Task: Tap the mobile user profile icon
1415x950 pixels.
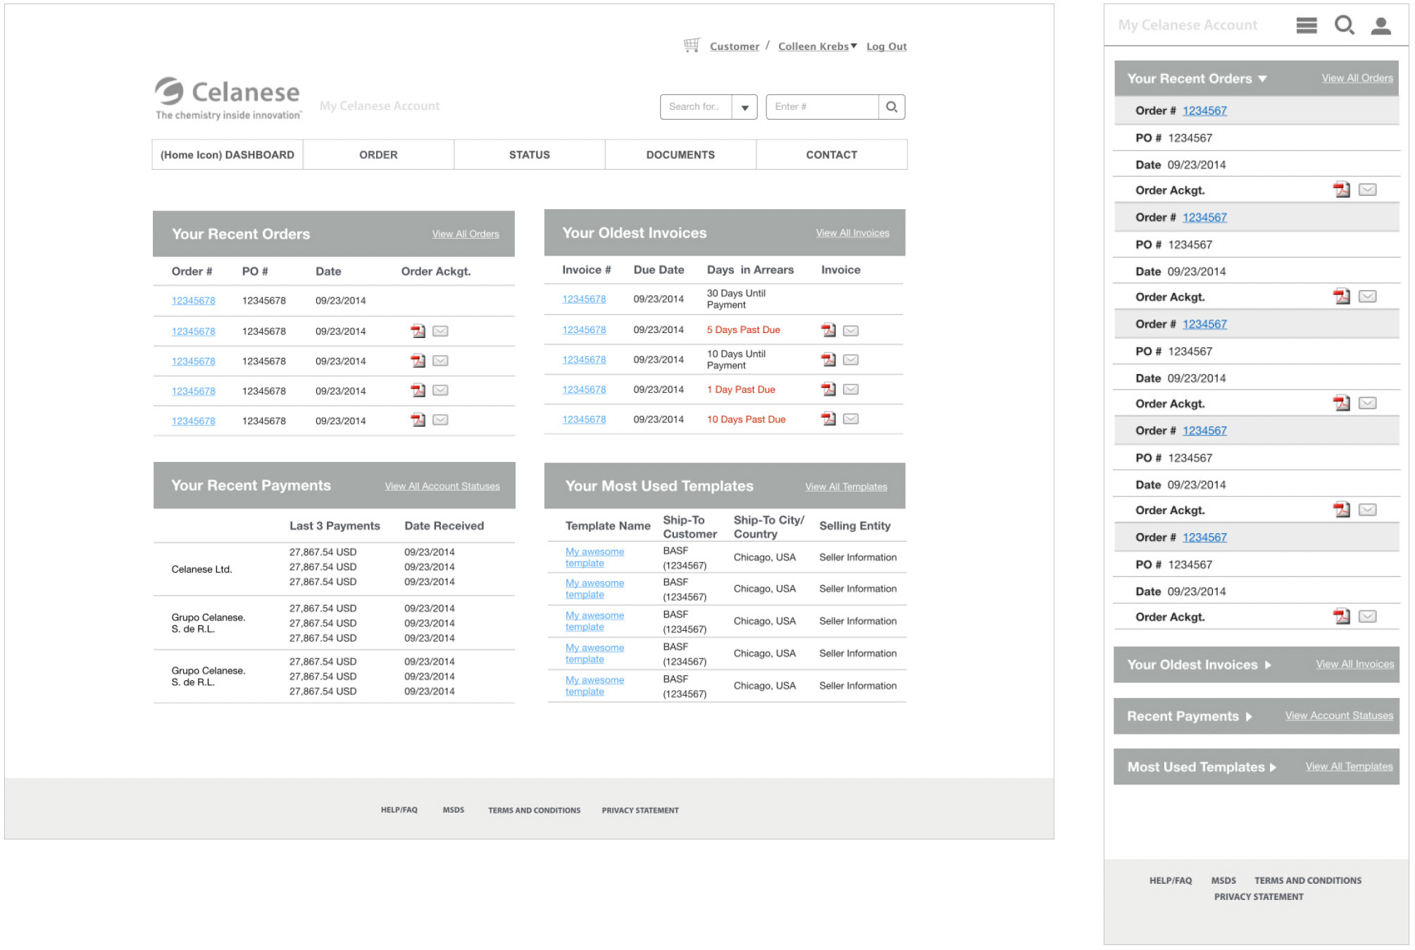Action: [1380, 26]
